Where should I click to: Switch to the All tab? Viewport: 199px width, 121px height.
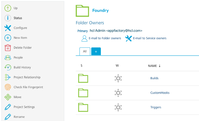(85, 51)
